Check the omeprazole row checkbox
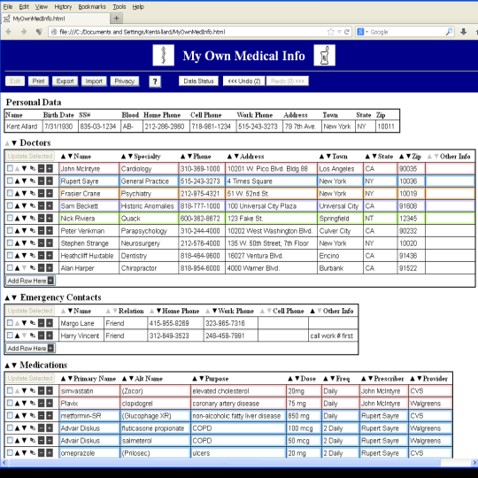This screenshot has height=478, width=478. [10, 452]
